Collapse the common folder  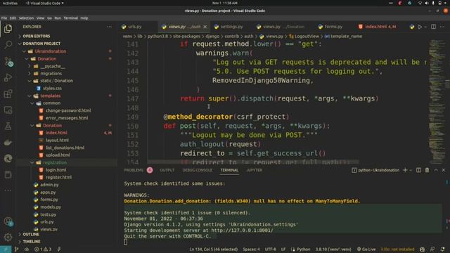pyautogui.click(x=51, y=103)
